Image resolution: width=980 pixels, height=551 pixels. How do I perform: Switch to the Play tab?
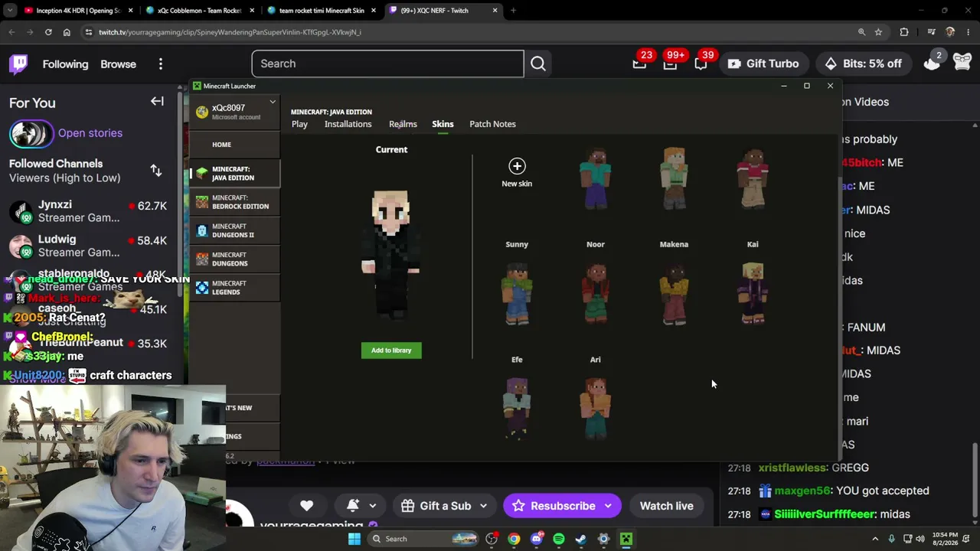[x=299, y=124]
